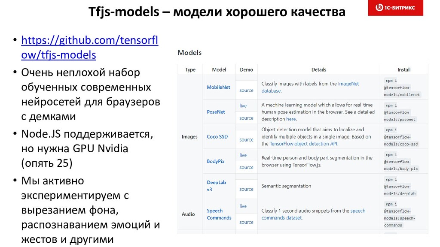
Task: Open the DeepLab v3 model link
Action: [x=217, y=186]
